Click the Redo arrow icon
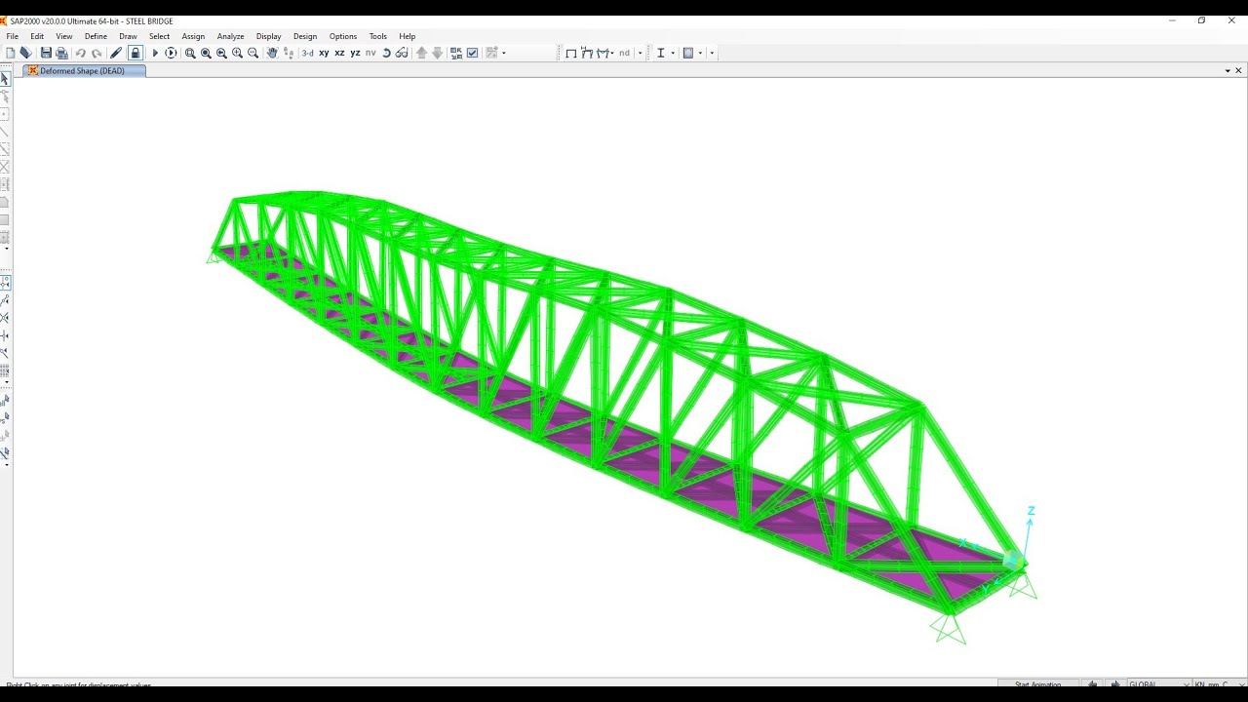Image resolution: width=1248 pixels, height=702 pixels. coord(97,53)
